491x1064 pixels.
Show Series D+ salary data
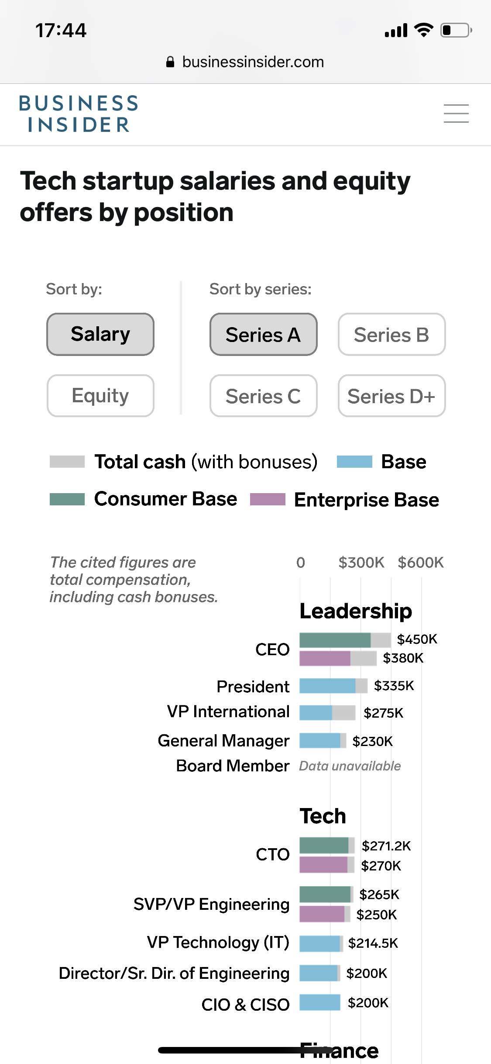(x=391, y=396)
